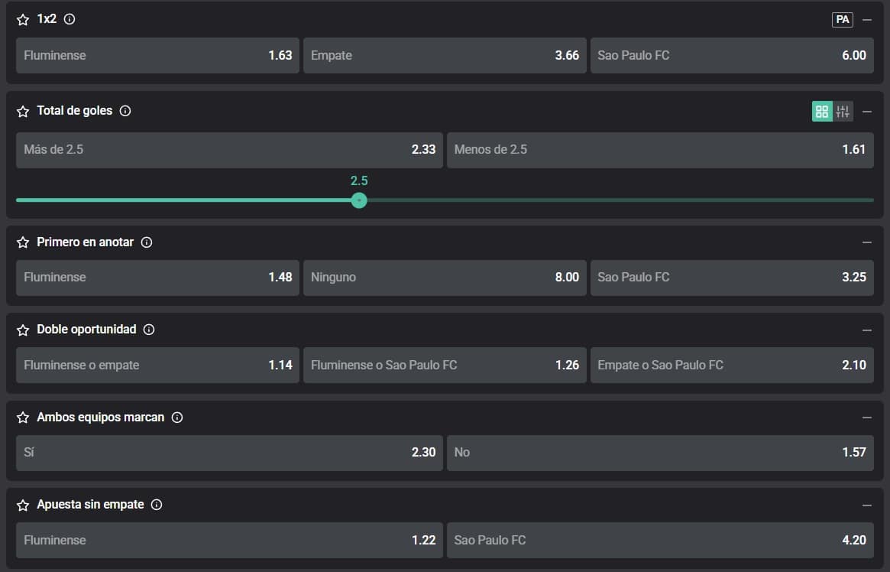Click the star beside Primero en anotar
The width and height of the screenshot is (890, 572).
pyautogui.click(x=23, y=242)
